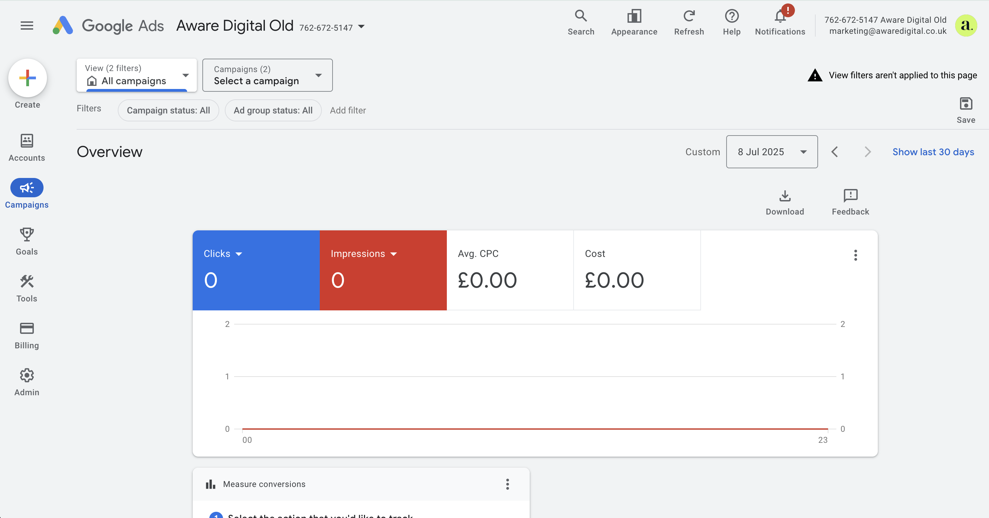
Task: Refresh the page data
Action: pos(689,23)
